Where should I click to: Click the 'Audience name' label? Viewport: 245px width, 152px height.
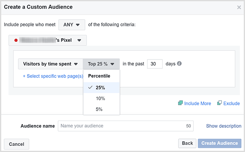[38, 126]
